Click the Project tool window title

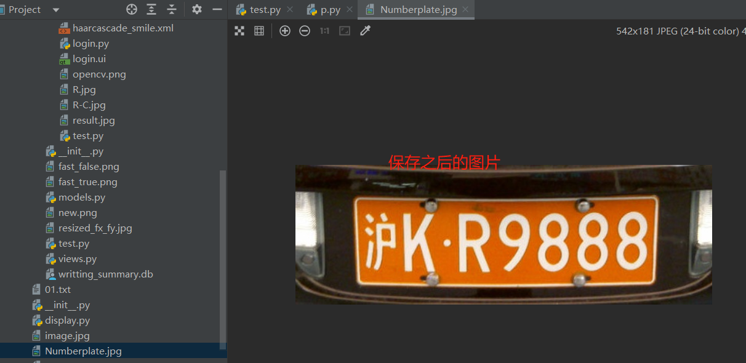pos(25,10)
